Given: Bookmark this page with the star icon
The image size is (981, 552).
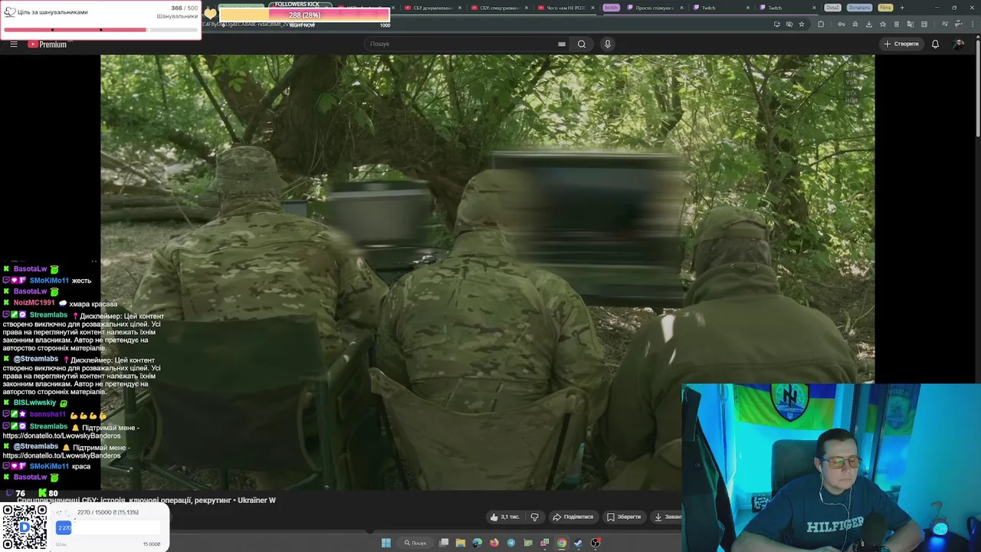Looking at the screenshot, I should point(802,24).
